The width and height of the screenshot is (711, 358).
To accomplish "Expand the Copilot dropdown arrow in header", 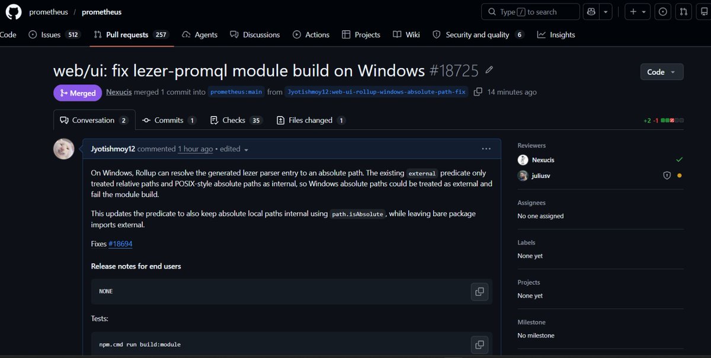I will point(605,12).
